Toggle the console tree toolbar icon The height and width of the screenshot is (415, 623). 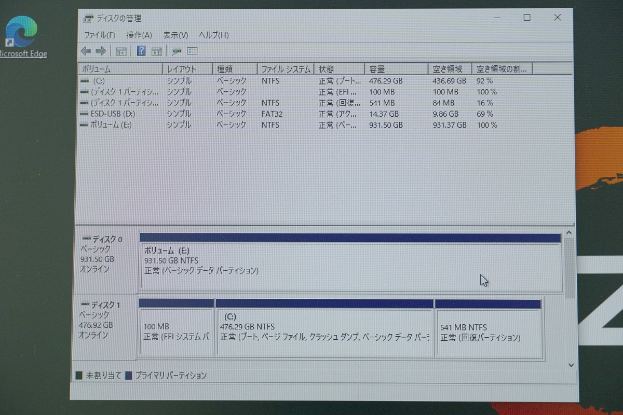pyautogui.click(x=121, y=51)
